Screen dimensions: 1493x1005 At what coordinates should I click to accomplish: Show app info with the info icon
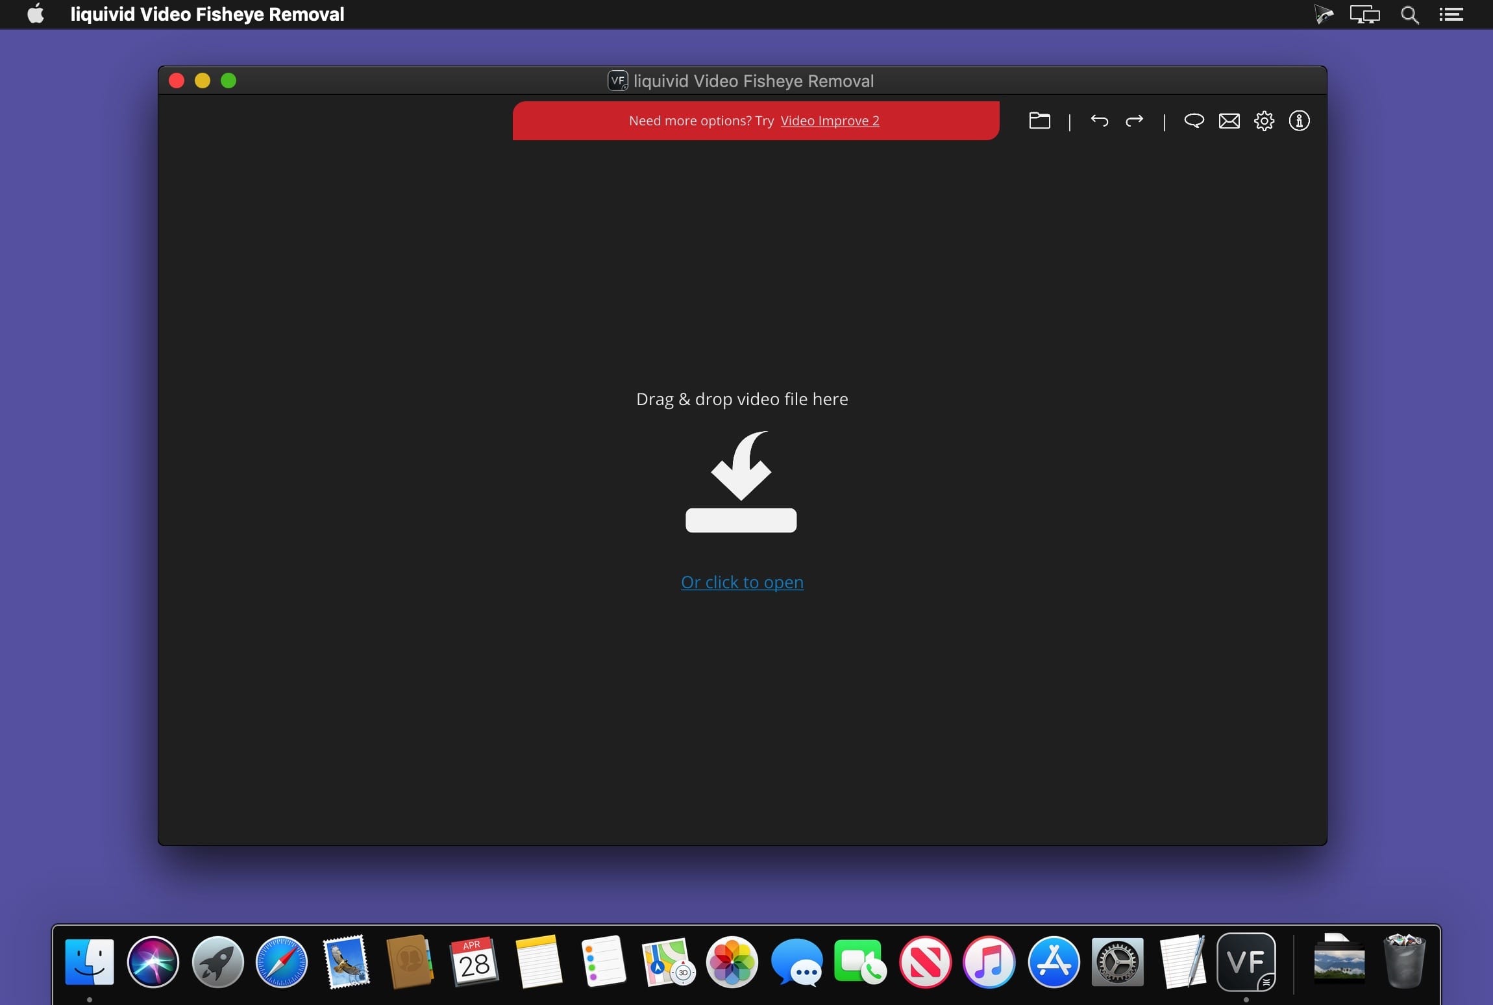[x=1299, y=121]
